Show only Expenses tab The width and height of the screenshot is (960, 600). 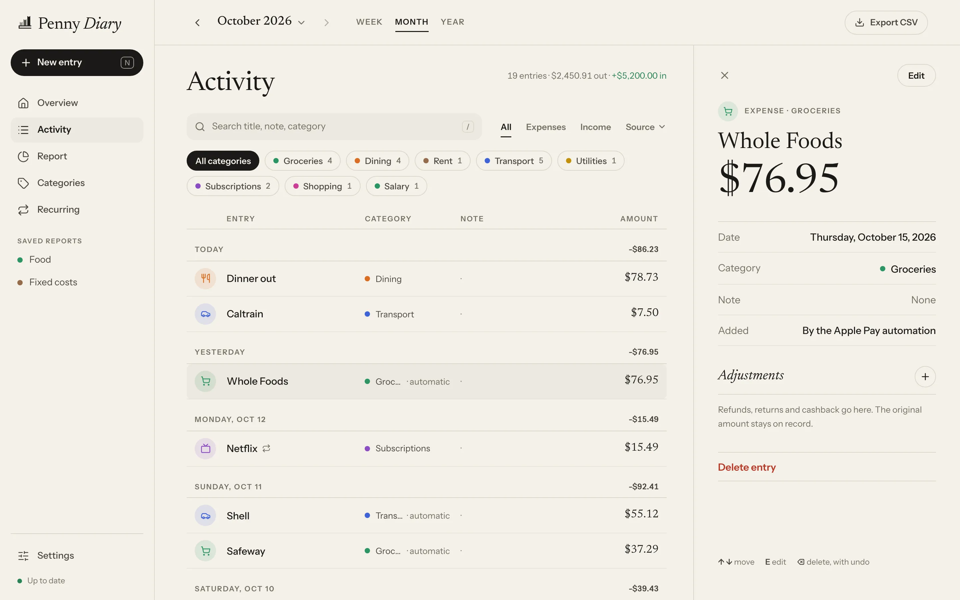tap(545, 127)
